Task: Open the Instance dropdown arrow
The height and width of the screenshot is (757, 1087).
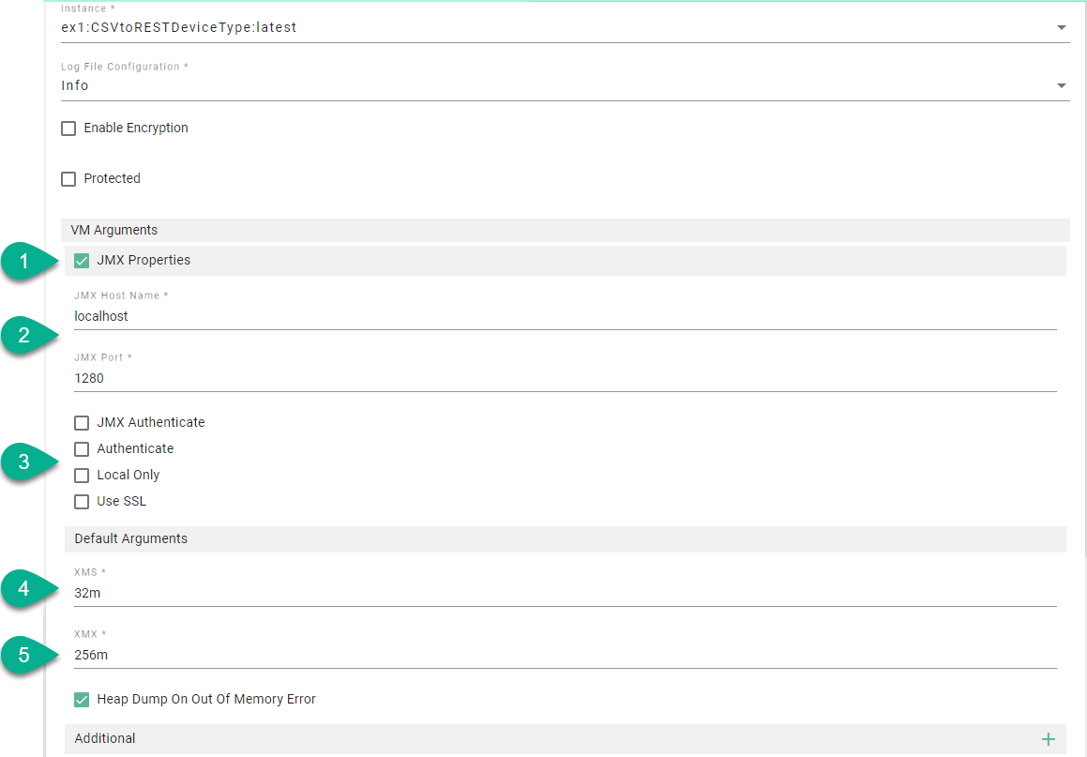Action: 1061,28
